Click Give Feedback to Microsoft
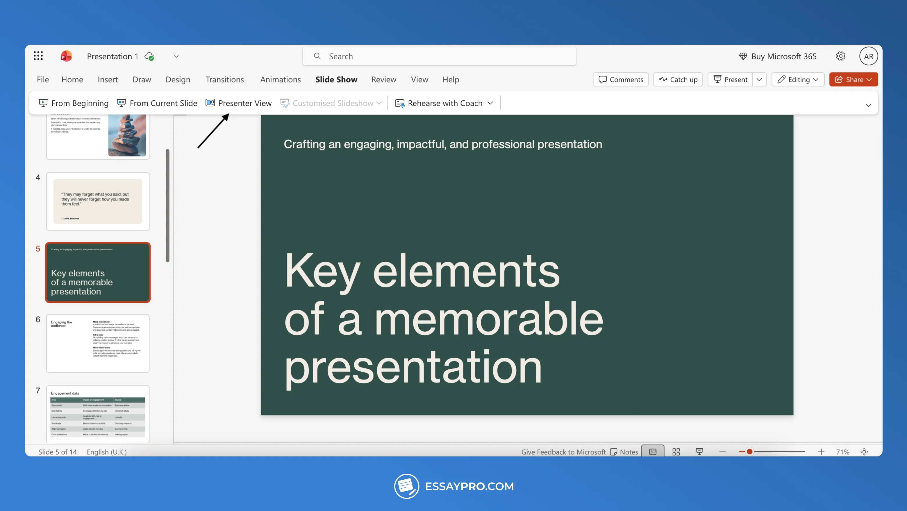 [x=563, y=451]
